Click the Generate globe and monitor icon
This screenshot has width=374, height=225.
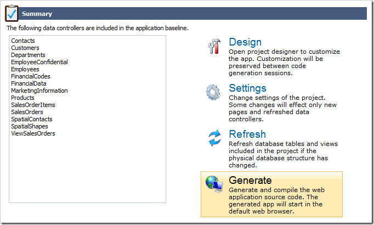pos(214,184)
